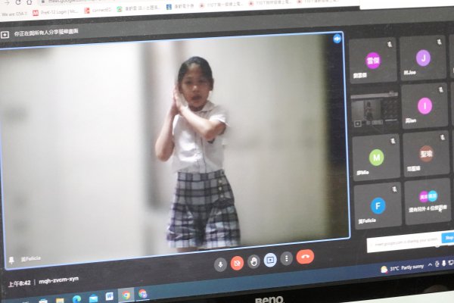
Task: Open Microsoft Edge from the taskbar
Action: coord(76,299)
